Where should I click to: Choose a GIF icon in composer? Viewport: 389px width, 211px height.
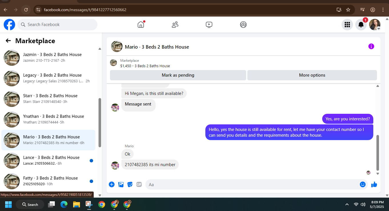coord(139,184)
